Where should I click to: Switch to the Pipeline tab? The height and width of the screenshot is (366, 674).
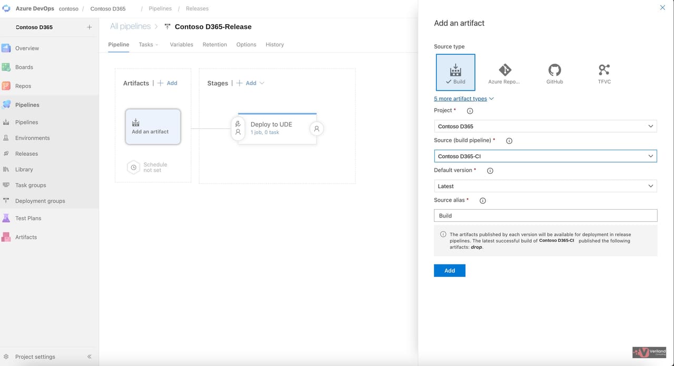118,45
